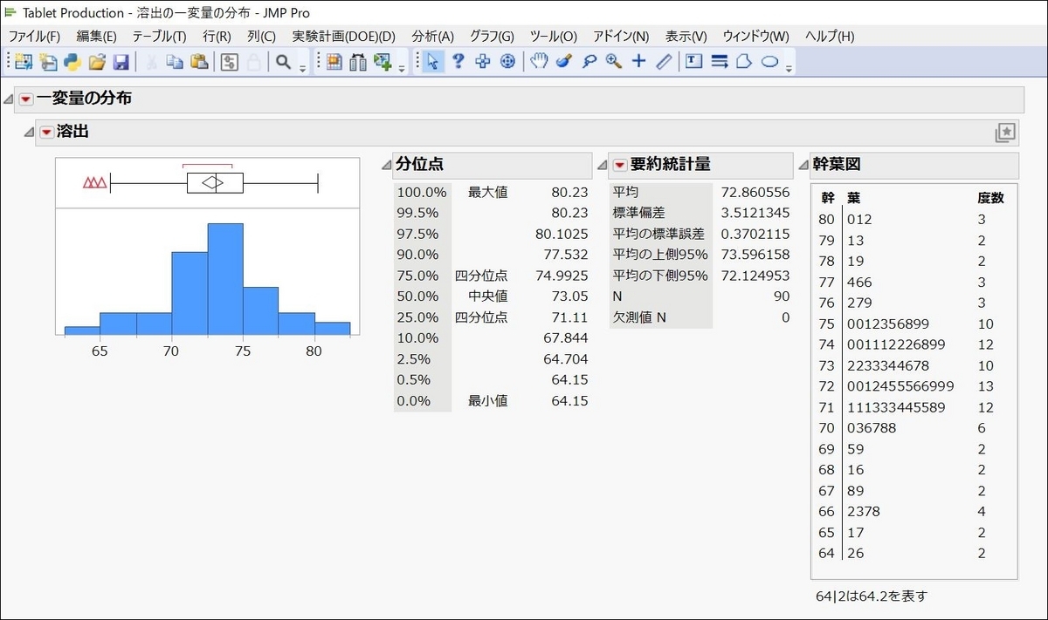Image resolution: width=1048 pixels, height=620 pixels.
Task: Open red triangle menu for 要約統計量
Action: tap(620, 165)
